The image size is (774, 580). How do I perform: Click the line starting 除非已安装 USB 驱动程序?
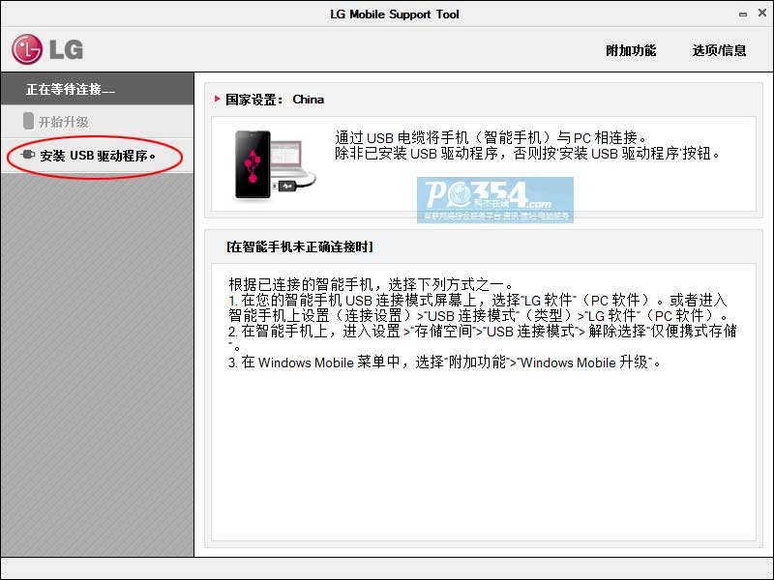pos(527,154)
